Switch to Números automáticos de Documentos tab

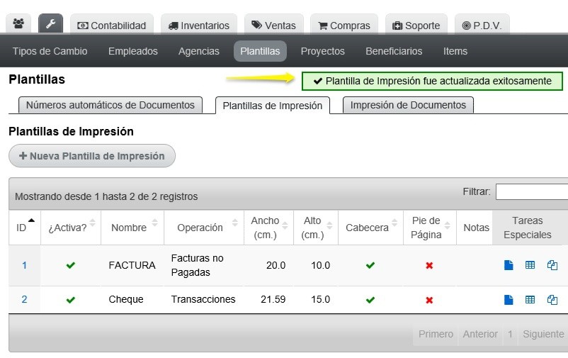pyautogui.click(x=110, y=105)
